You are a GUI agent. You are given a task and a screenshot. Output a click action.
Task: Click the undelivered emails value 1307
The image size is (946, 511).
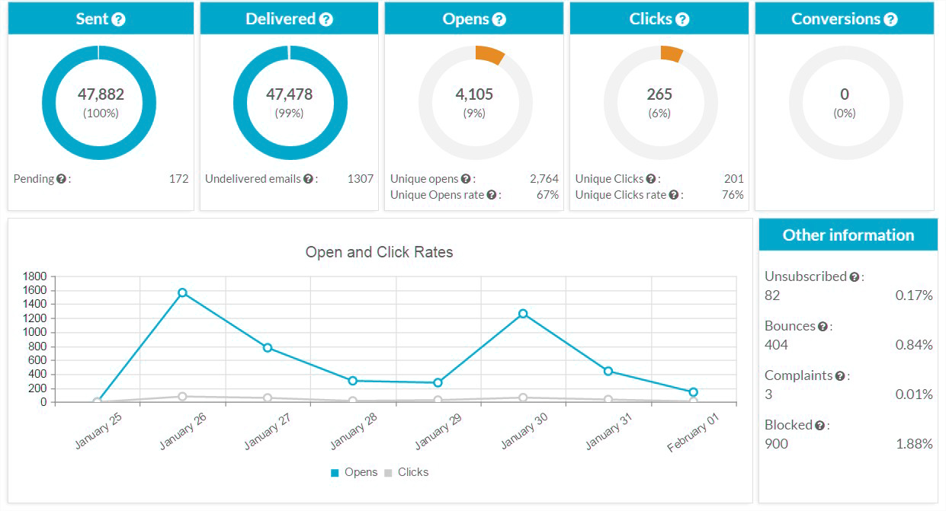[361, 179]
